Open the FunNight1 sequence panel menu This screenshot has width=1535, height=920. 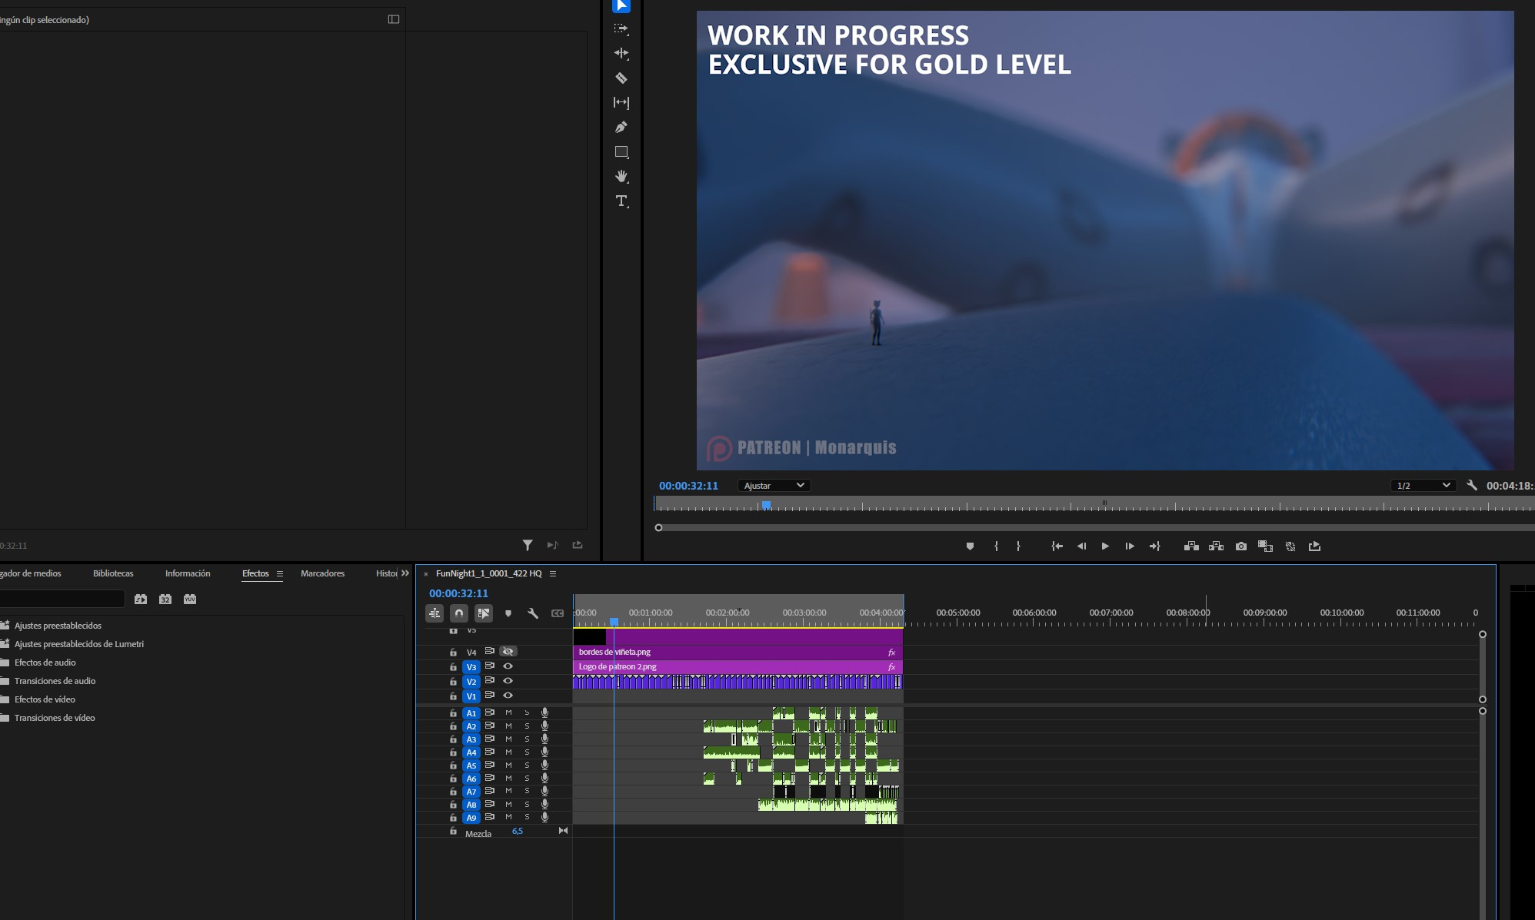(552, 573)
